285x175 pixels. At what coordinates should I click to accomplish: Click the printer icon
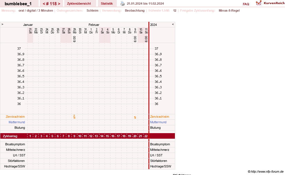[123, 3]
